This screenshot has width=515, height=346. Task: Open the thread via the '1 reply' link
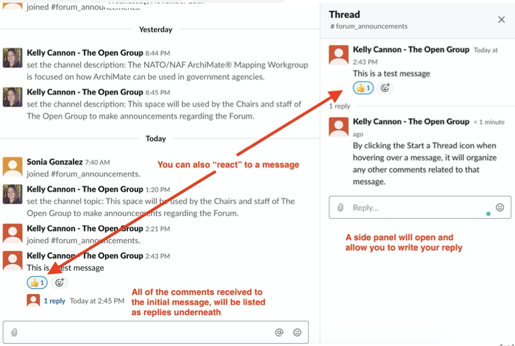(x=54, y=300)
